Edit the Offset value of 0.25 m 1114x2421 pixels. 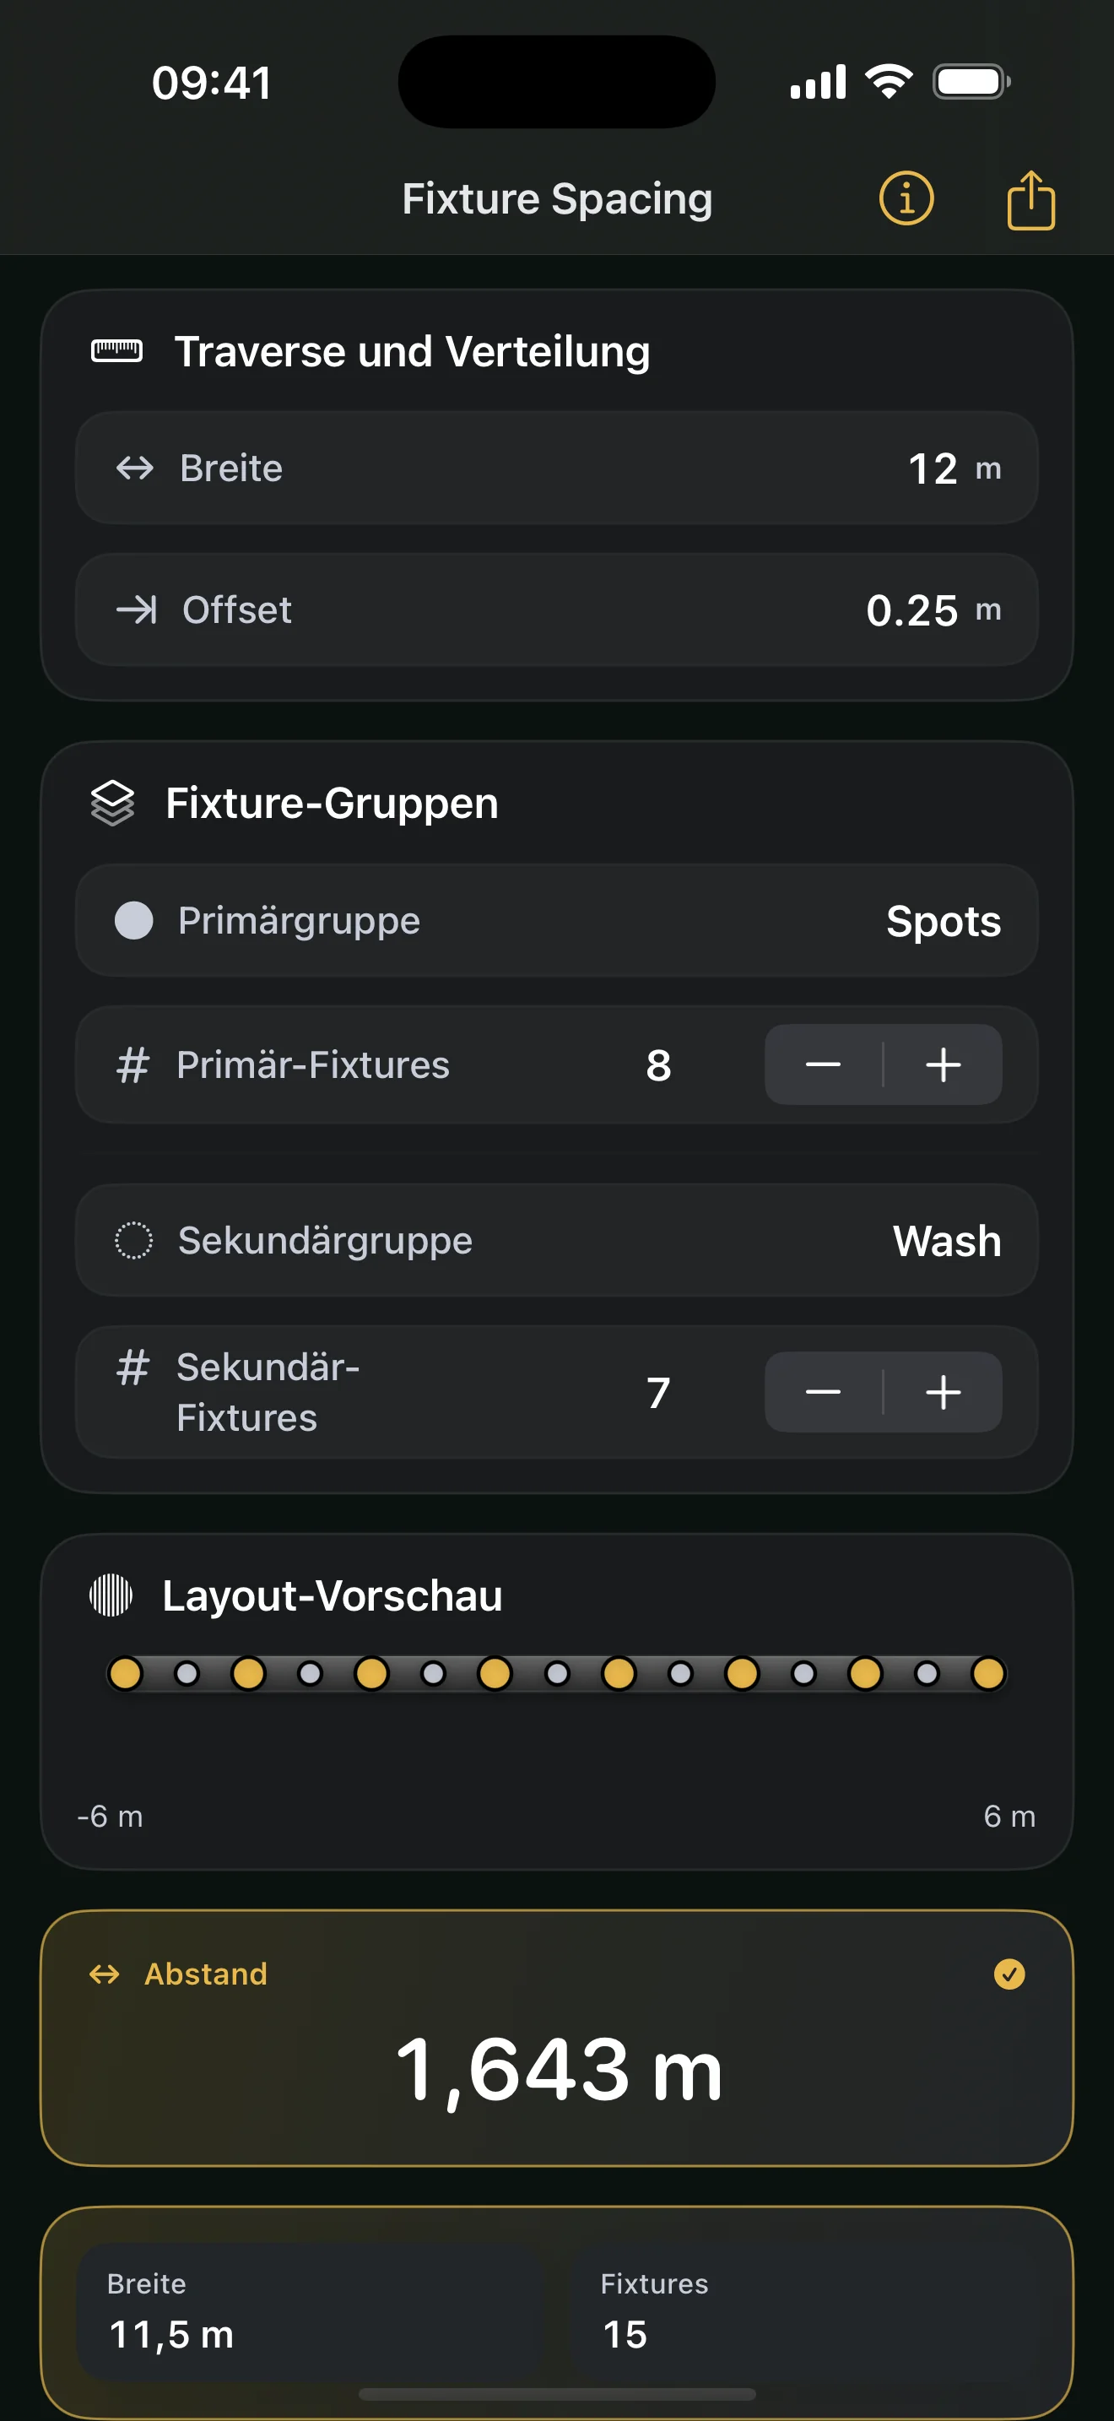[x=557, y=610]
